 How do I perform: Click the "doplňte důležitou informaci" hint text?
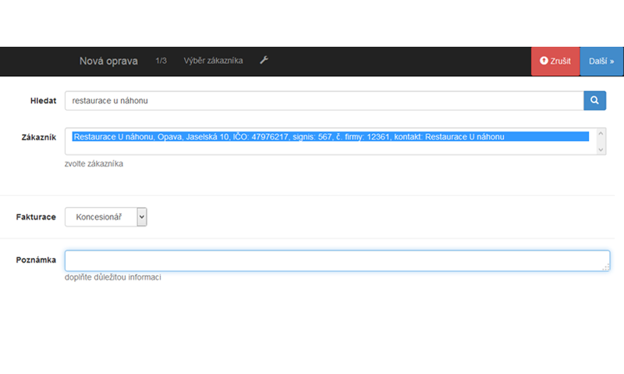113,278
